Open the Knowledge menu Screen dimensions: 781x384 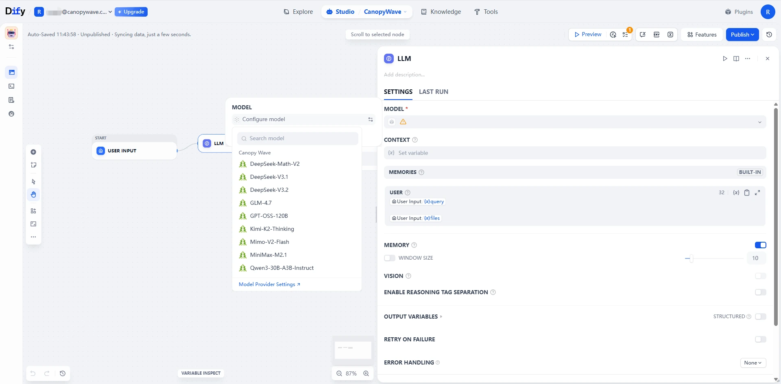(441, 12)
